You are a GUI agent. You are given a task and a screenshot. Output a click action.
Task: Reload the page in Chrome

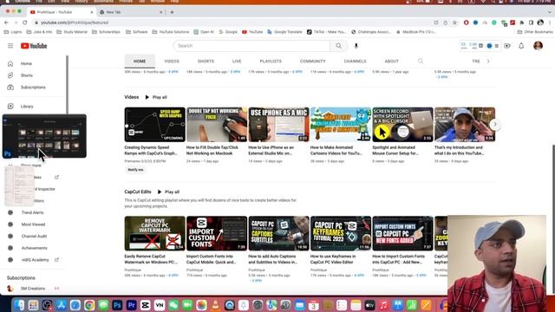point(25,23)
